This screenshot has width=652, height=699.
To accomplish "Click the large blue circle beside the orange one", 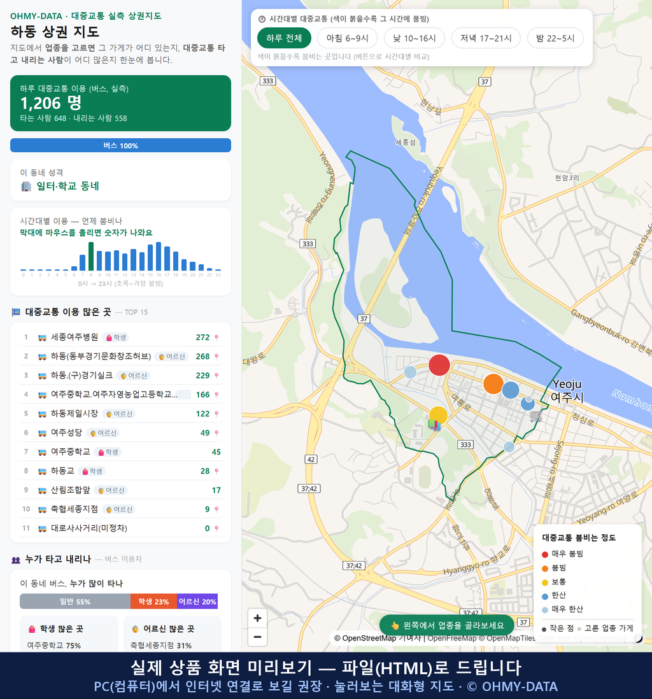I will point(511,390).
